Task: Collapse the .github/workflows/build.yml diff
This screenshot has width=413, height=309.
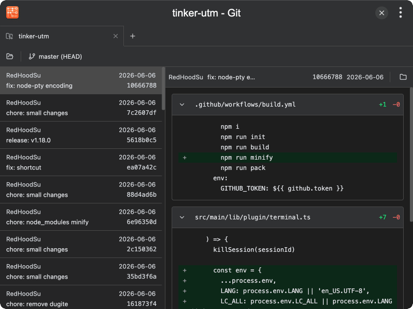Action: [182, 105]
